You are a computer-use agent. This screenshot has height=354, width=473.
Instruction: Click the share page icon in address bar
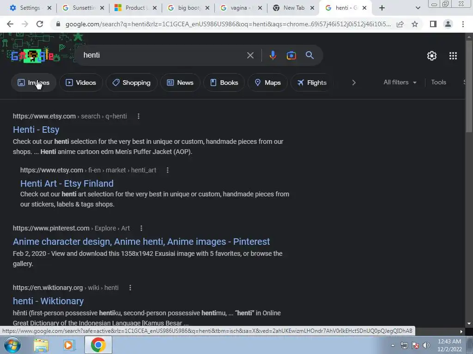[400, 24]
